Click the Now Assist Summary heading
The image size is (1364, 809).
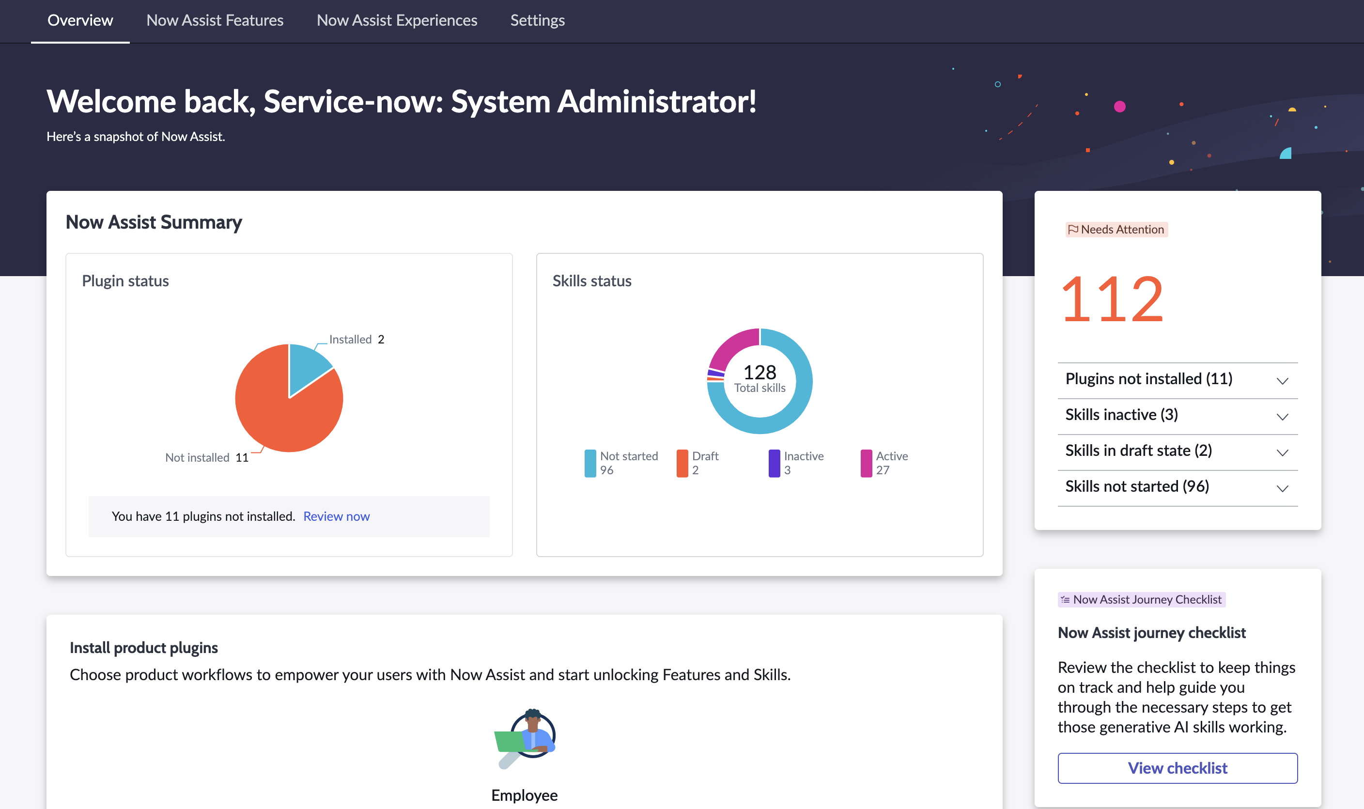[154, 222]
